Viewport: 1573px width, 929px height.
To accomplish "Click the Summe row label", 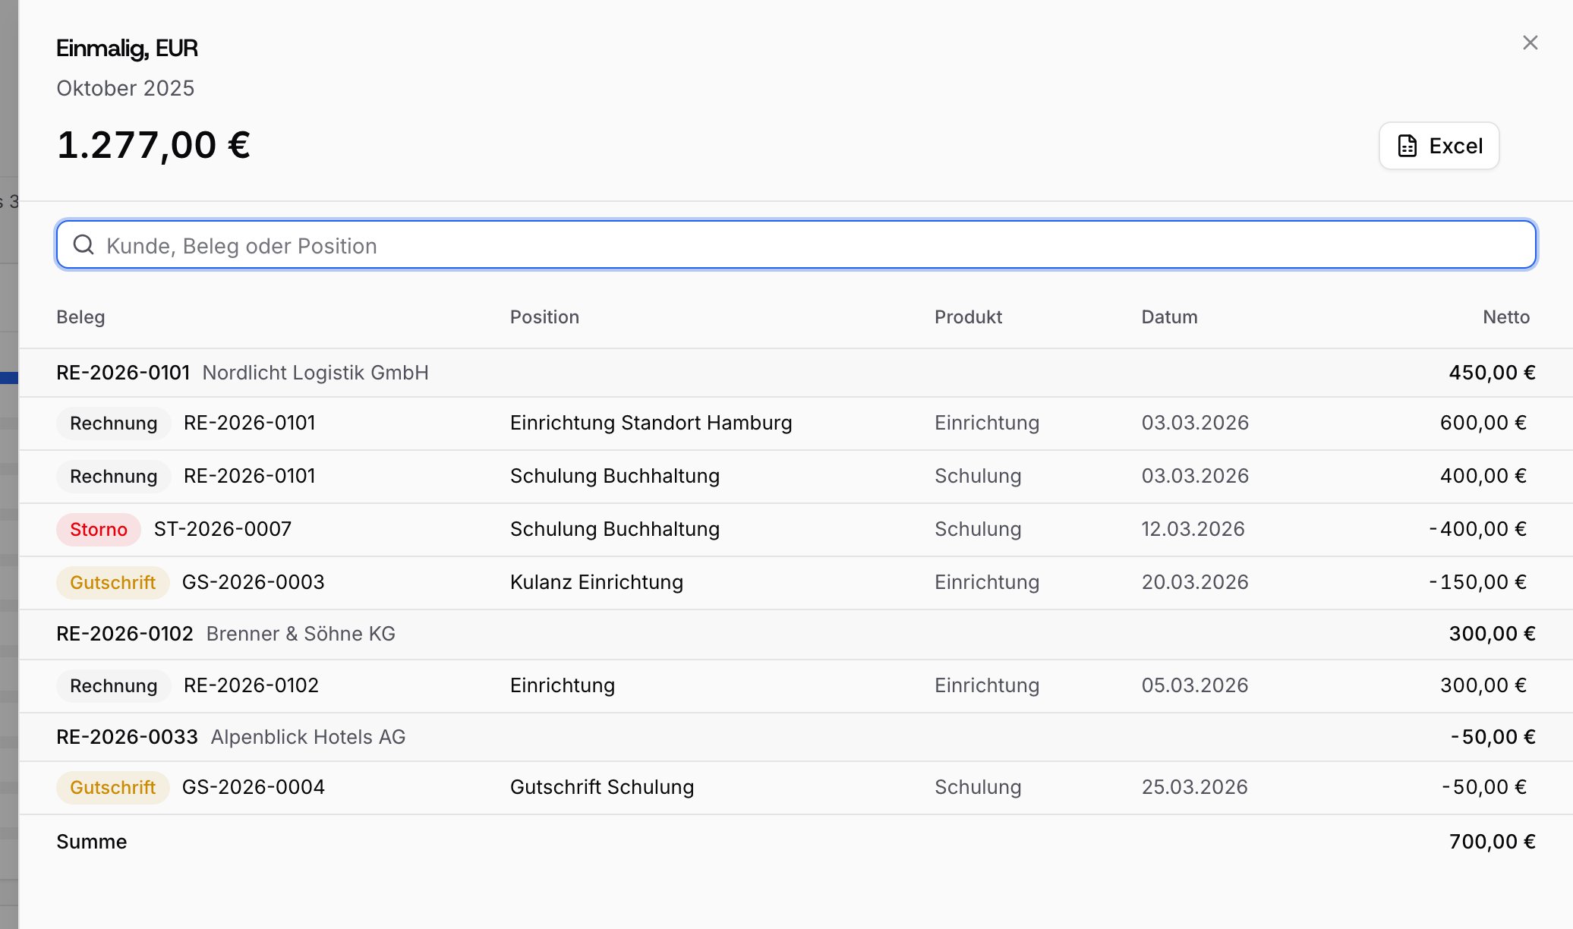I will (x=91, y=842).
